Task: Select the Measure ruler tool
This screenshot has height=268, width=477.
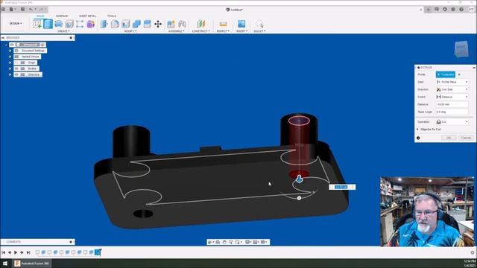Action: [223, 24]
